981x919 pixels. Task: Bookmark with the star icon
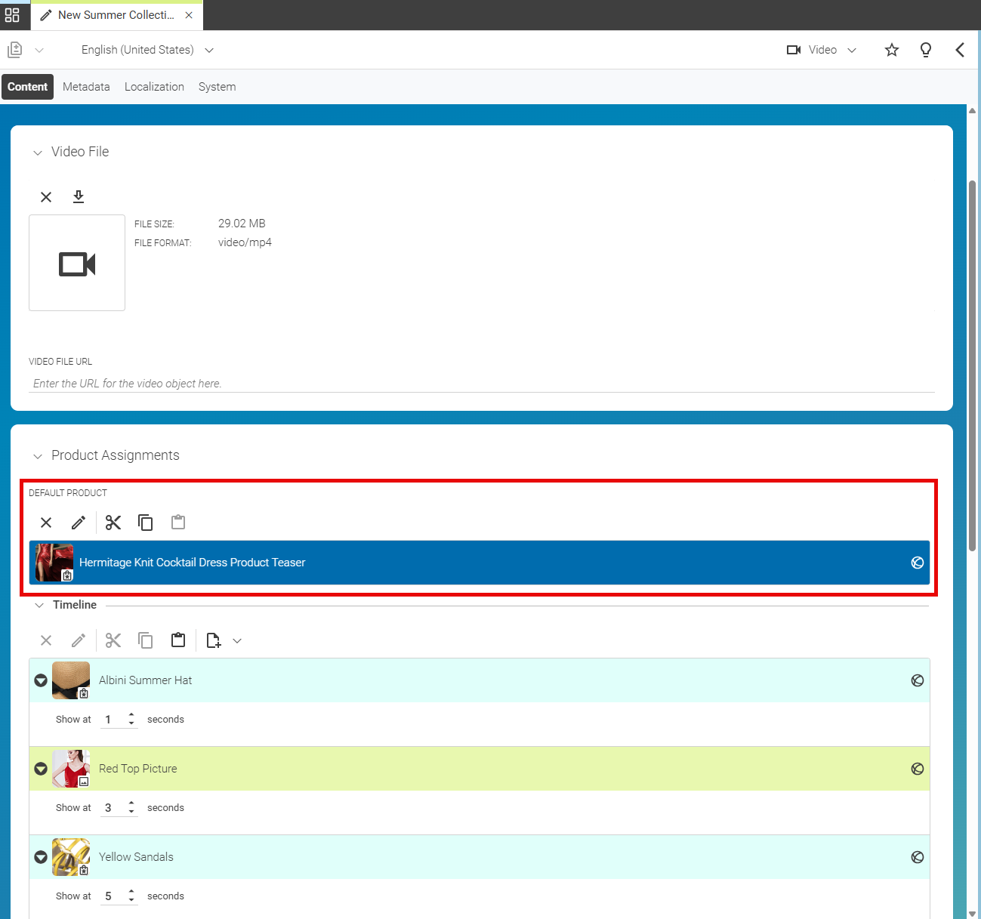[892, 50]
